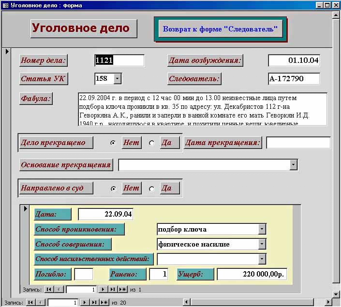
Task: Click the 'Ранено:' label
Action: (x=128, y=274)
